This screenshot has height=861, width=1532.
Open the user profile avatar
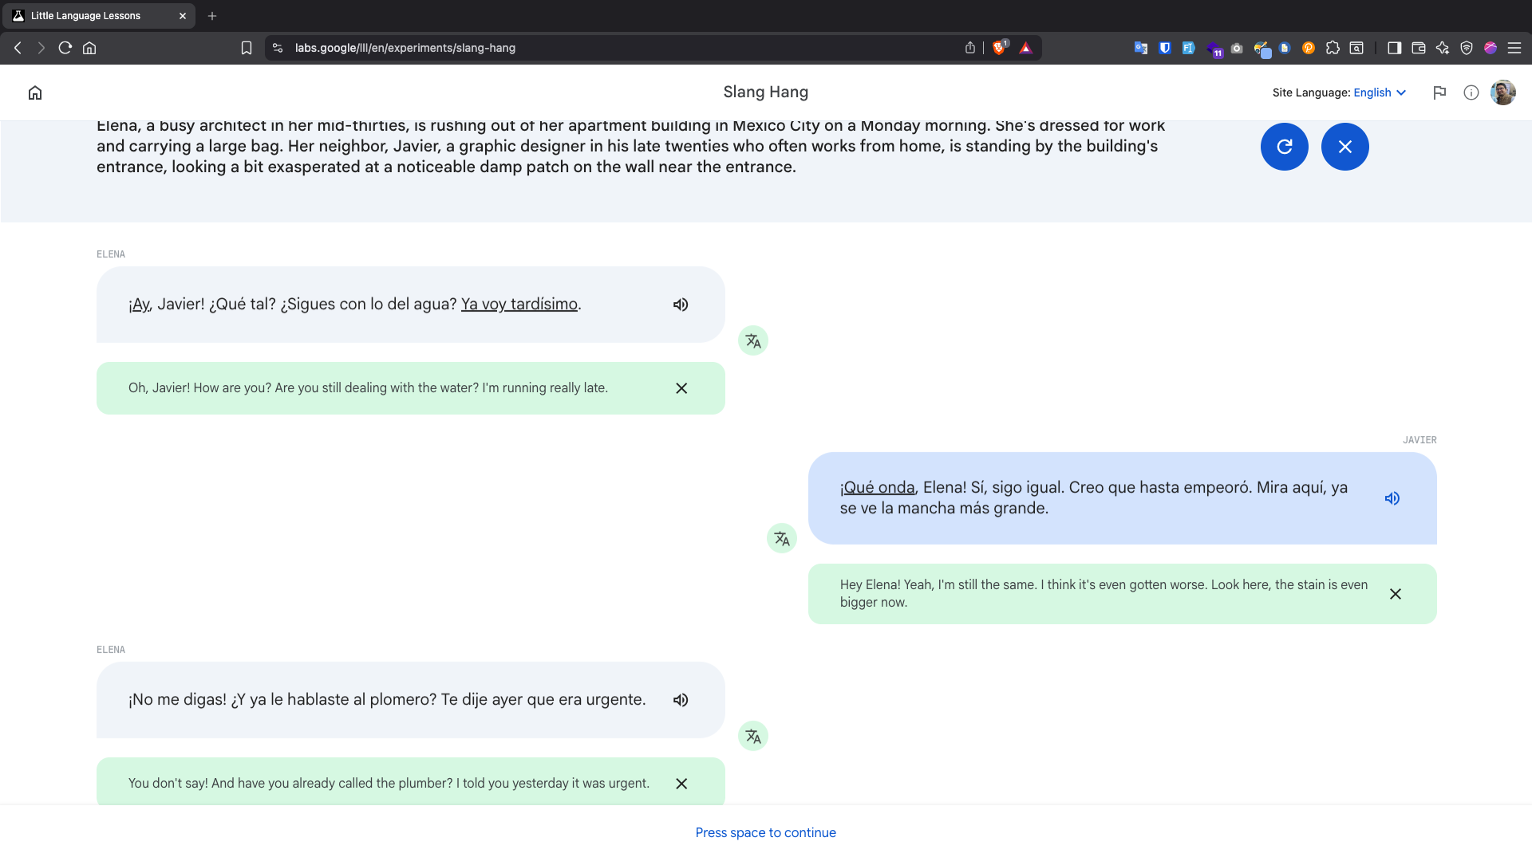coord(1503,92)
